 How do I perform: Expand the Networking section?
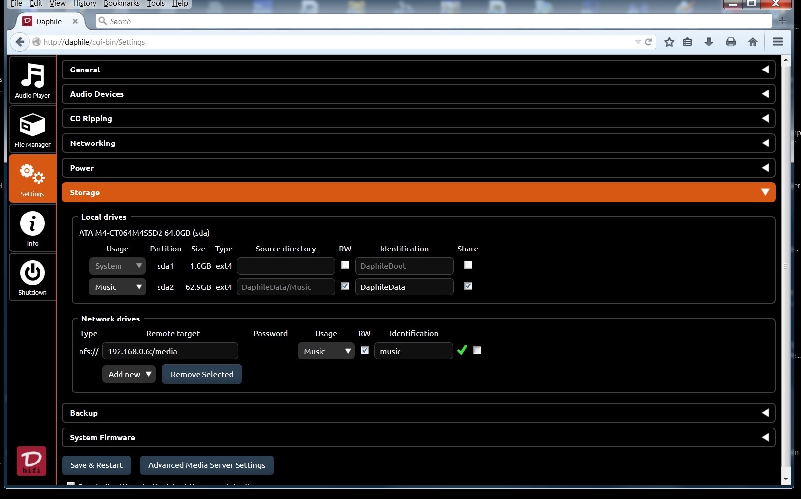point(419,143)
